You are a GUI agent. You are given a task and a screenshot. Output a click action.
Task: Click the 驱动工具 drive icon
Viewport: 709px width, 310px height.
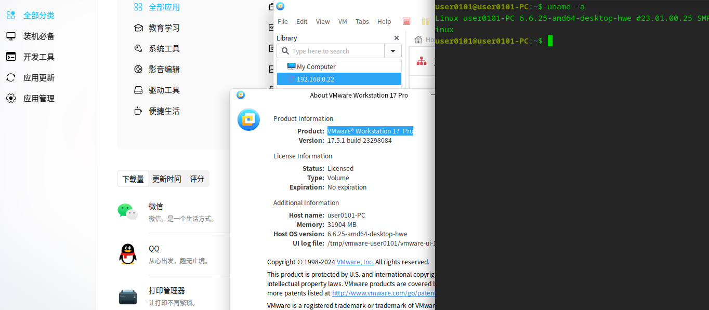(x=138, y=90)
